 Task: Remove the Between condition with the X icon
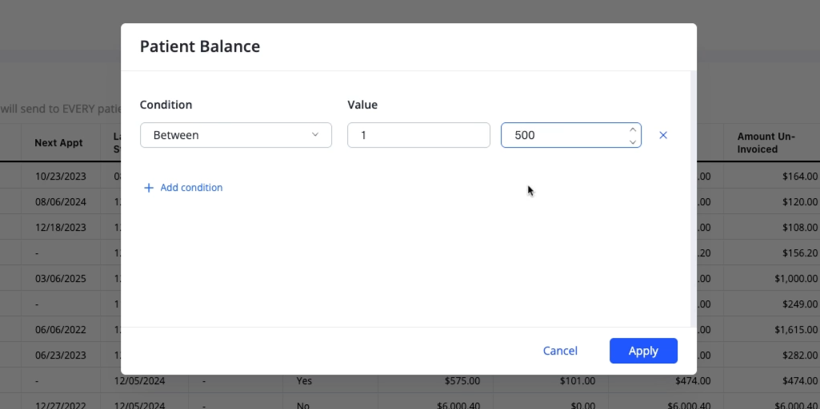point(663,135)
